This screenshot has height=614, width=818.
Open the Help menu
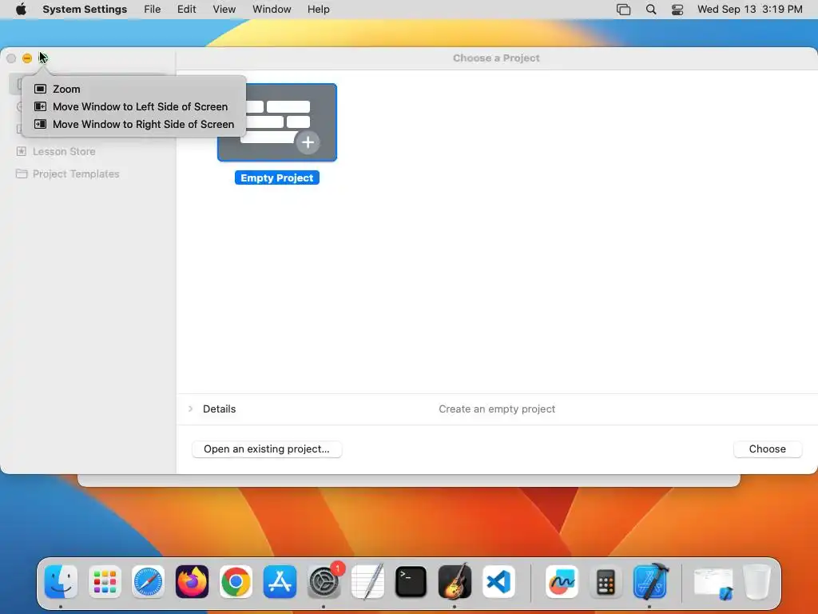click(x=318, y=10)
